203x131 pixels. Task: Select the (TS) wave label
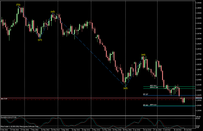[18, 5]
